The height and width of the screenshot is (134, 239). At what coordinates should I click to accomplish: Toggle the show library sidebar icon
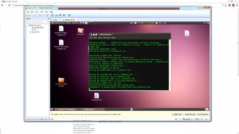click(53, 15)
